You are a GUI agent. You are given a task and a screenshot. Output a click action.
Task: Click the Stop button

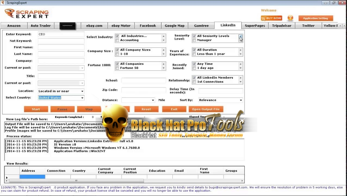pyautogui.click(x=89, y=109)
